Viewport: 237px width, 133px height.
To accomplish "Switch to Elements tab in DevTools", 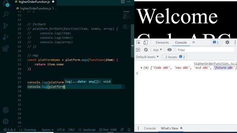I will [x=162, y=42].
